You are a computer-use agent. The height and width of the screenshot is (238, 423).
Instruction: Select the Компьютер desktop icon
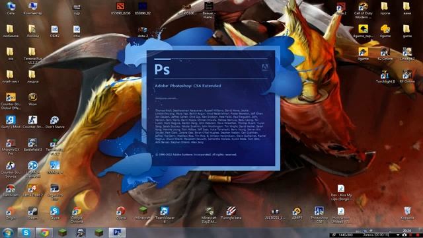click(x=32, y=8)
